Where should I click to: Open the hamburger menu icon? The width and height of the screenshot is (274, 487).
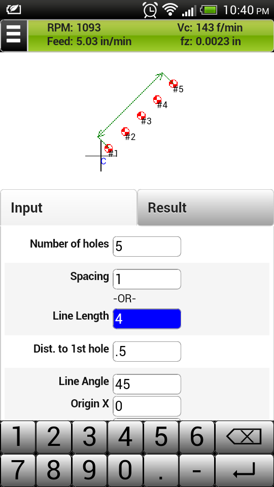pyautogui.click(x=14, y=36)
